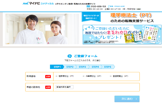Click the arrow chevron on 次に進む button
The height and width of the screenshot is (105, 162).
(x=136, y=99)
